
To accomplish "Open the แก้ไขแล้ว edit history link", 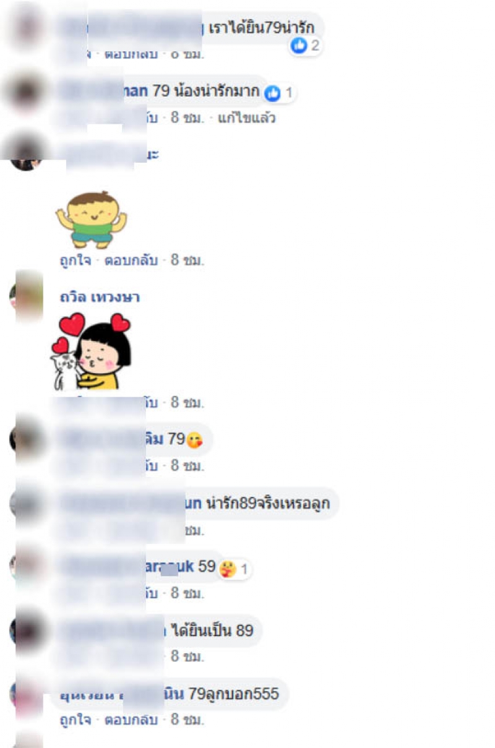I will point(247,118).
